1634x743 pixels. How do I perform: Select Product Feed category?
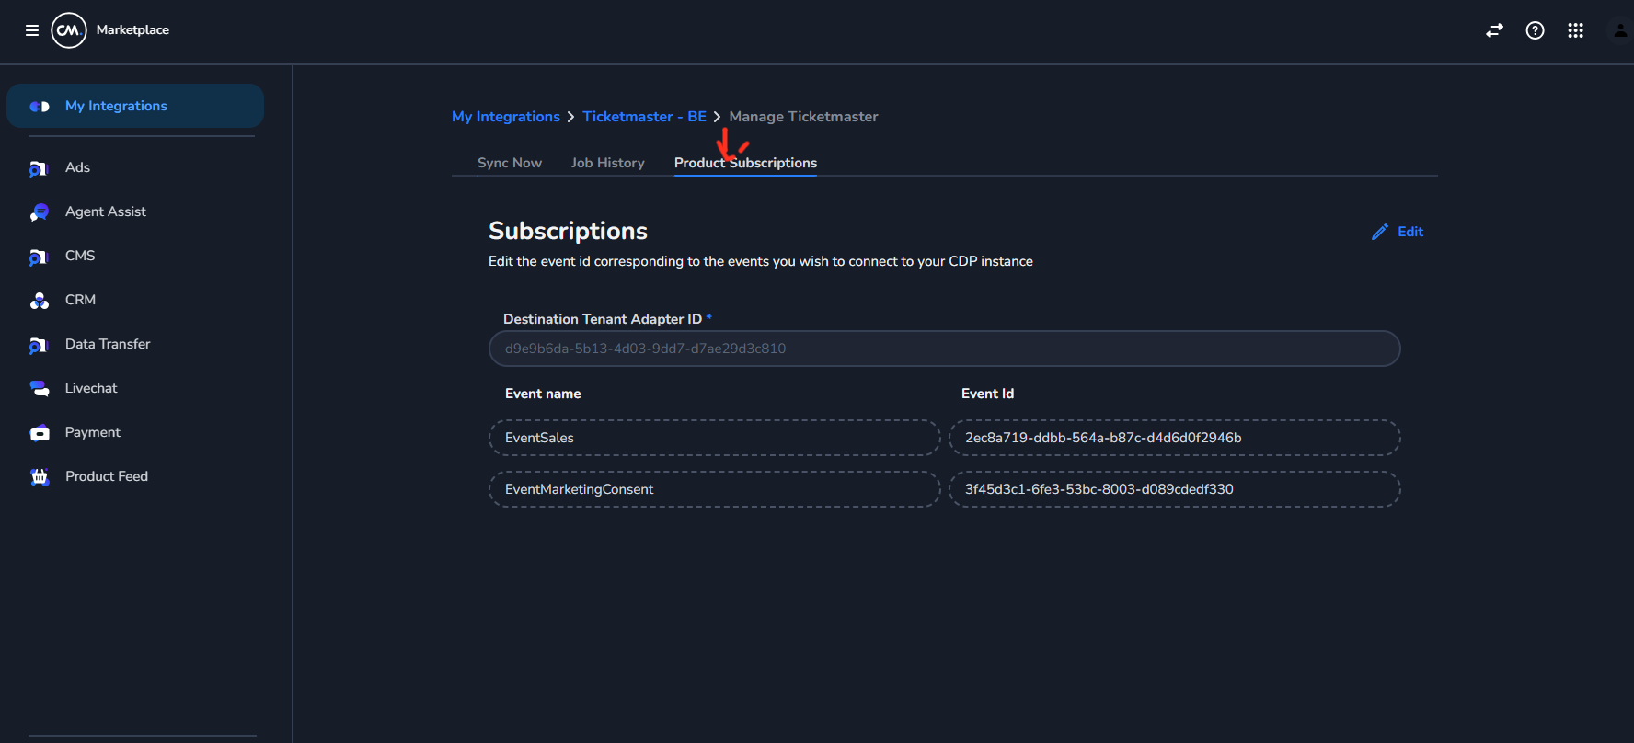107,476
